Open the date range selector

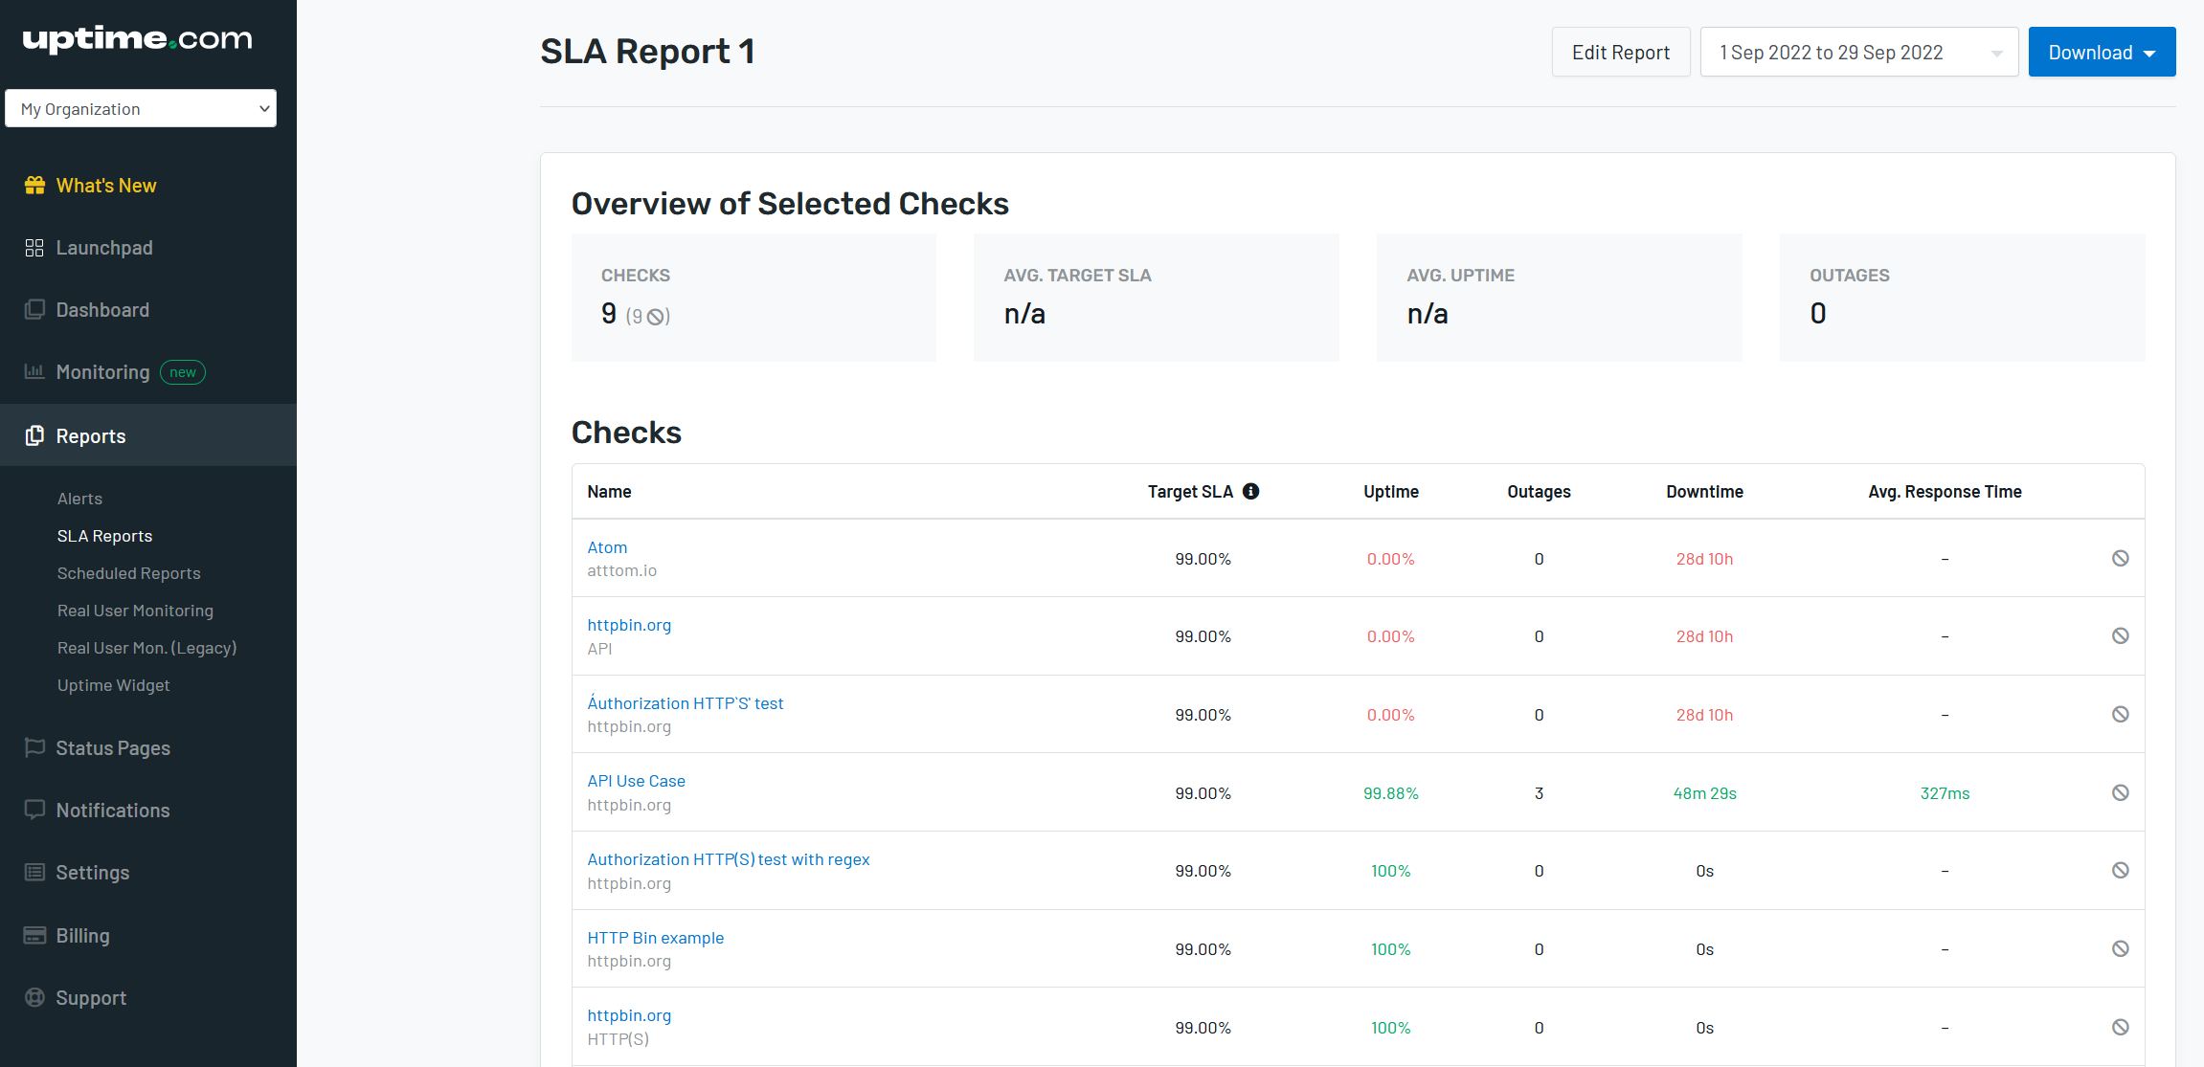point(1858,52)
